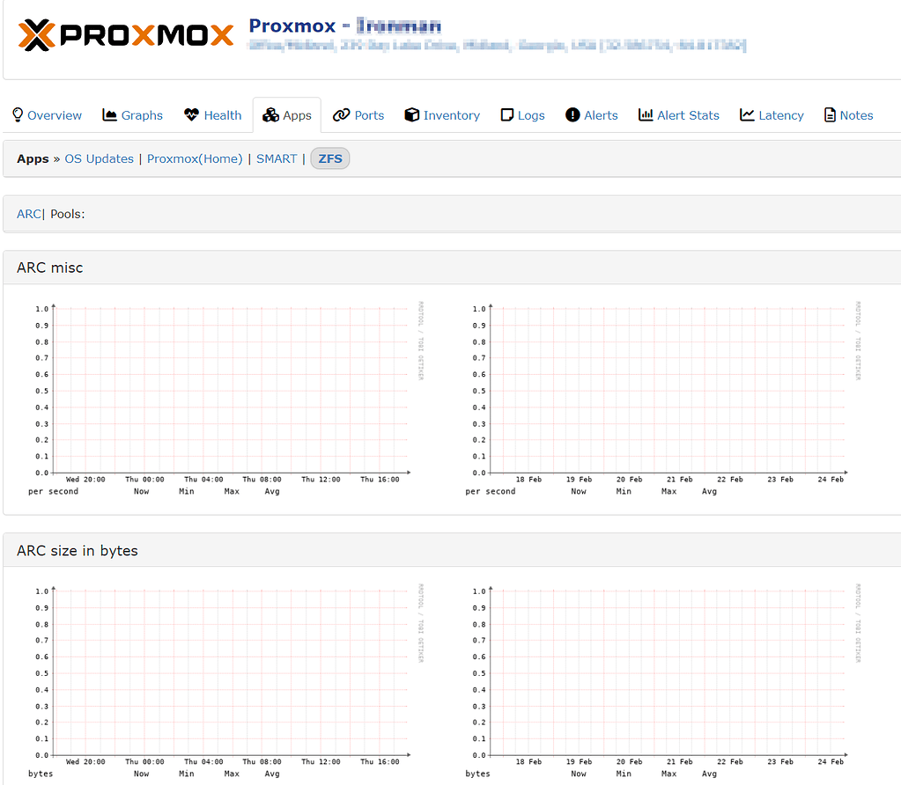
Task: Open Health via the heart icon
Action: (189, 114)
